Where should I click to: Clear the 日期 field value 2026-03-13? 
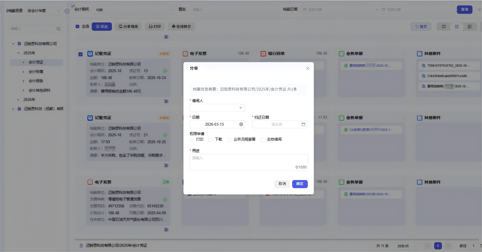[241, 124]
